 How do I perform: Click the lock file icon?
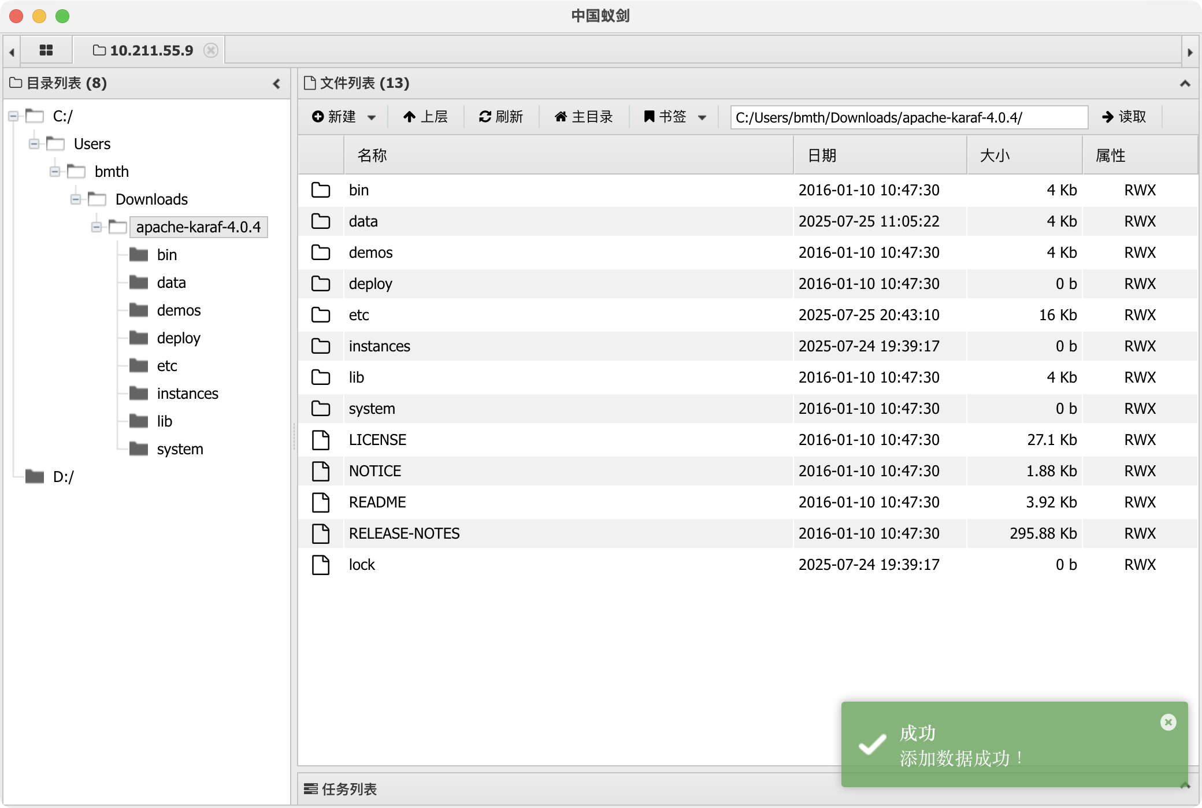tap(321, 565)
